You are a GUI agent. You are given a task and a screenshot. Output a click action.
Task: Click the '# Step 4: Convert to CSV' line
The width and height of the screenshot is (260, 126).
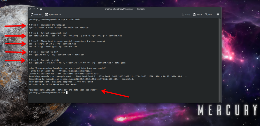click(43, 52)
